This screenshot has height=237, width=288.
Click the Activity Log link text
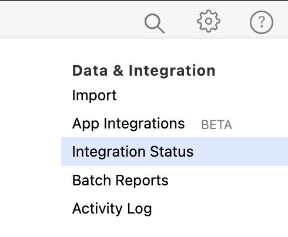coord(112,209)
